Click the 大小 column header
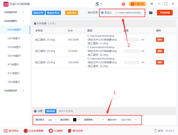The image size is (178, 135). coord(70,31)
